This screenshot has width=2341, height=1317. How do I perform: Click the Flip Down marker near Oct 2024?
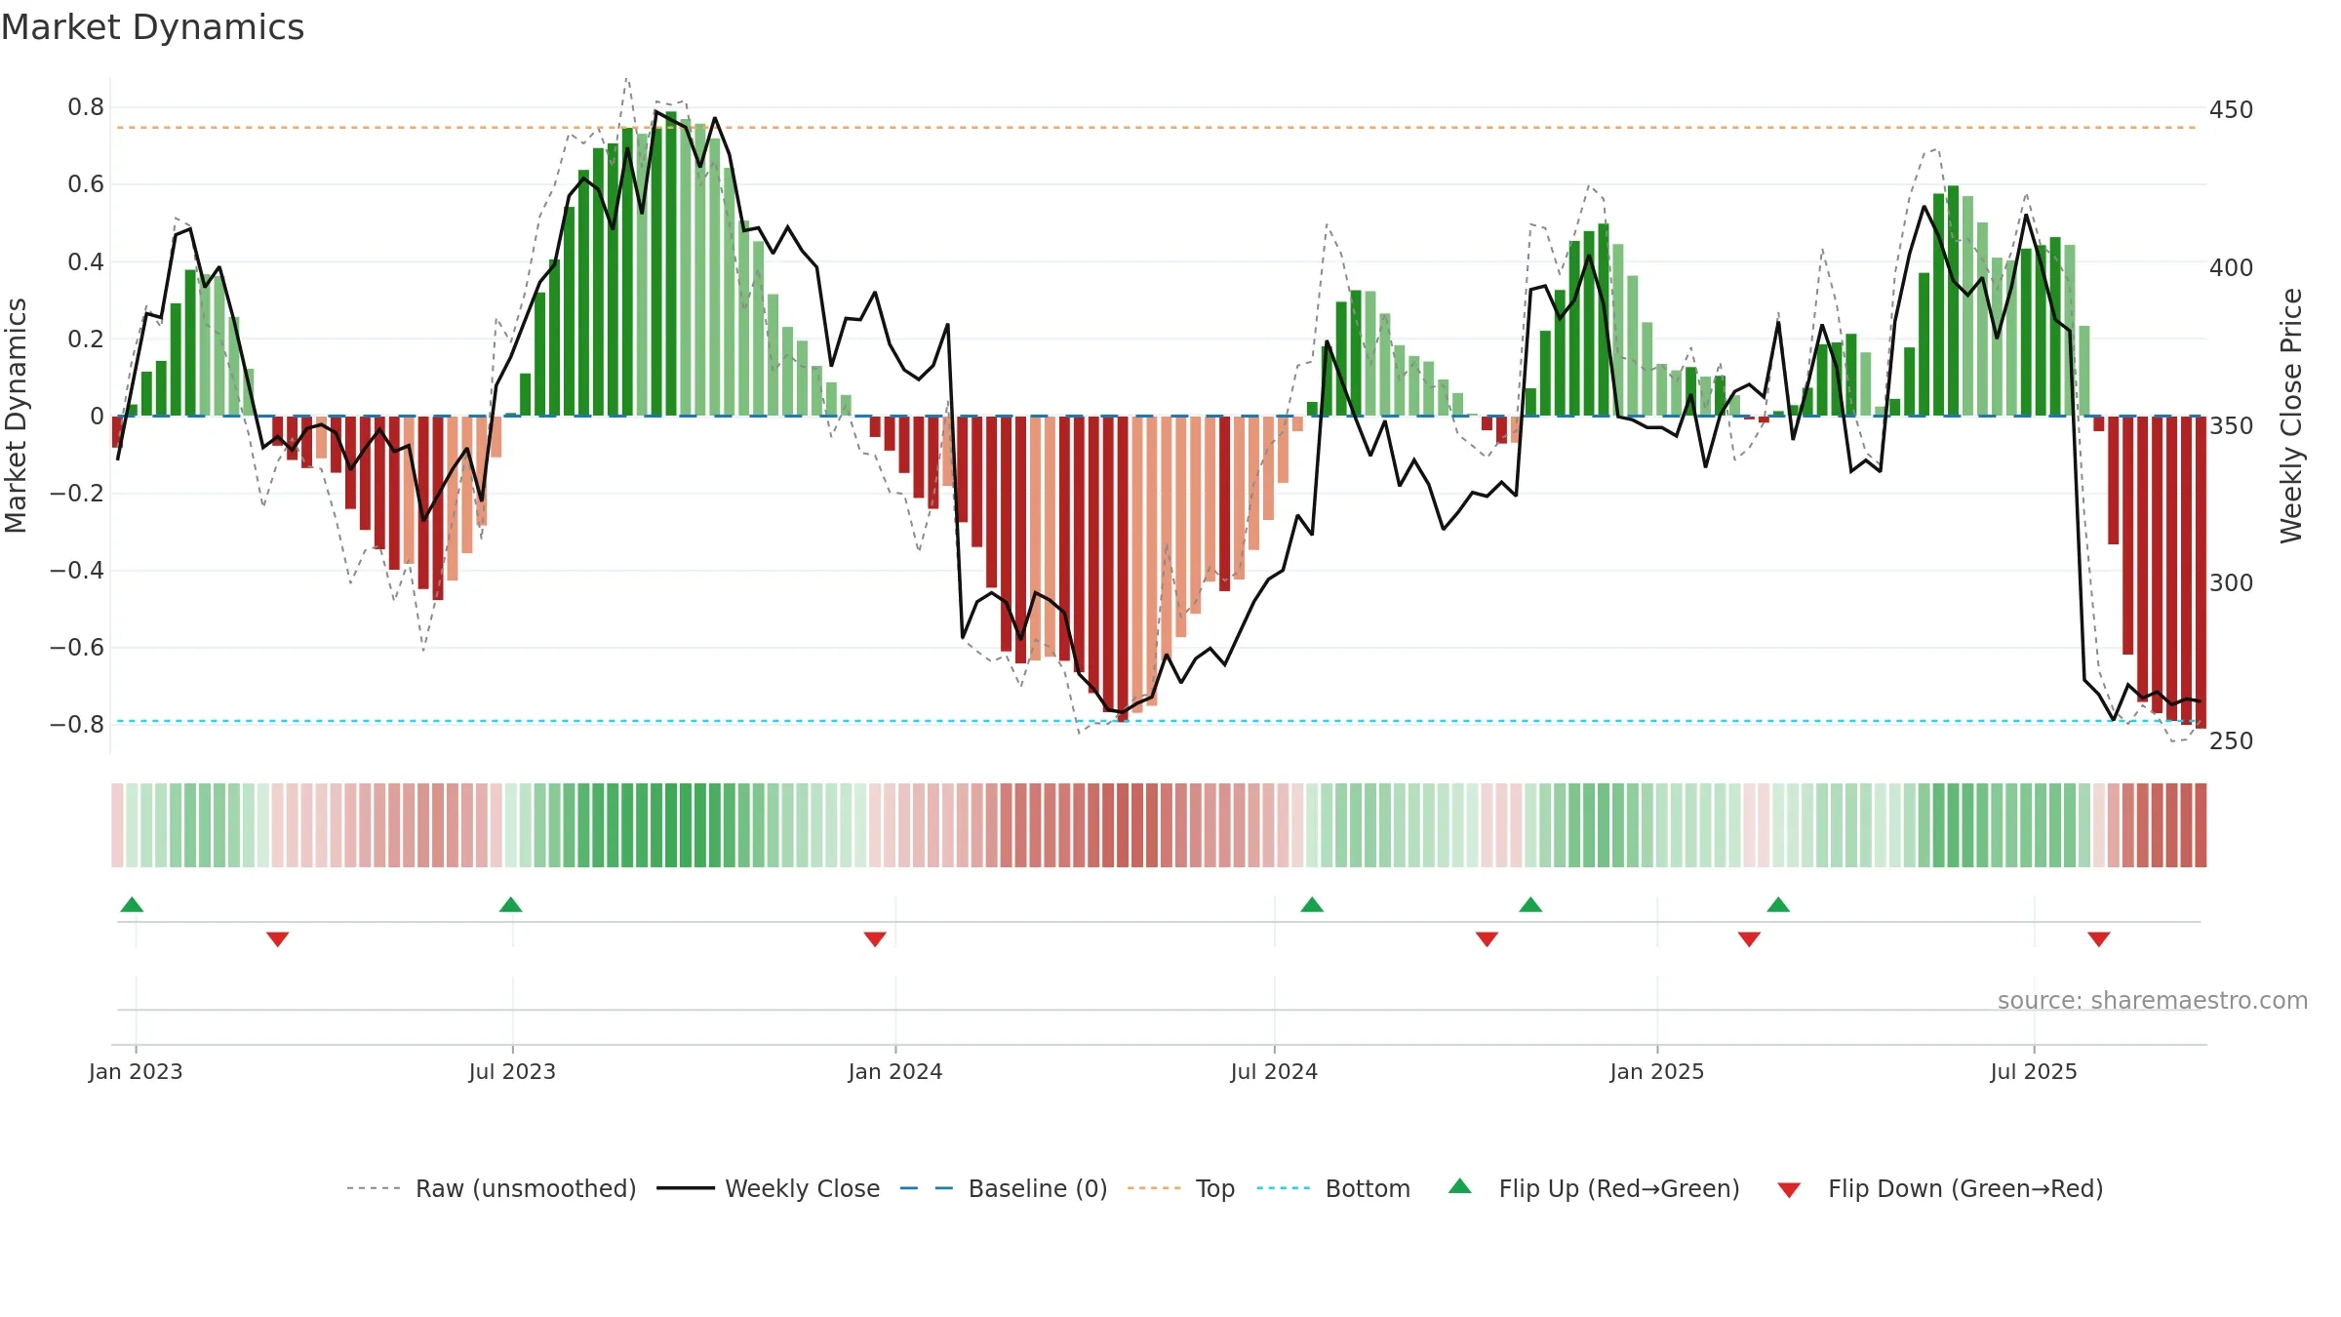click(x=1487, y=938)
